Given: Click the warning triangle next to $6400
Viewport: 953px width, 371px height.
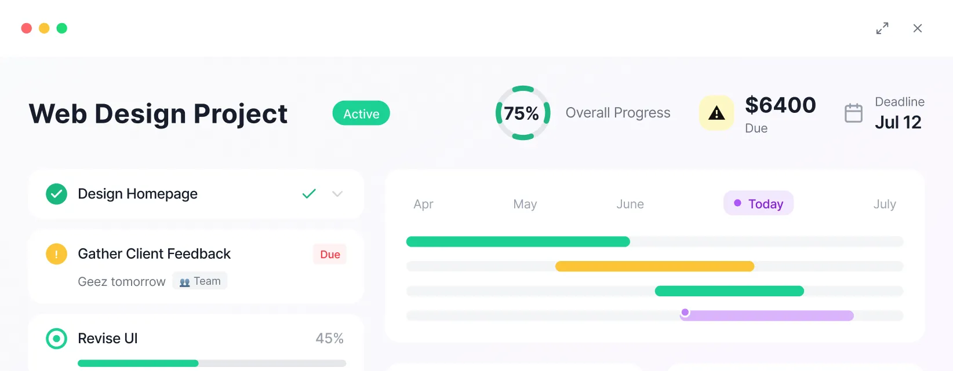Looking at the screenshot, I should pyautogui.click(x=716, y=113).
